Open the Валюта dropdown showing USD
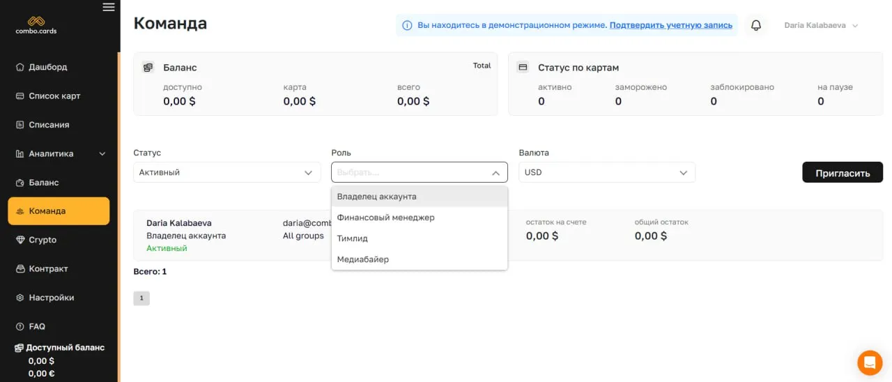Screen dimensions: 892x382 tap(606, 172)
